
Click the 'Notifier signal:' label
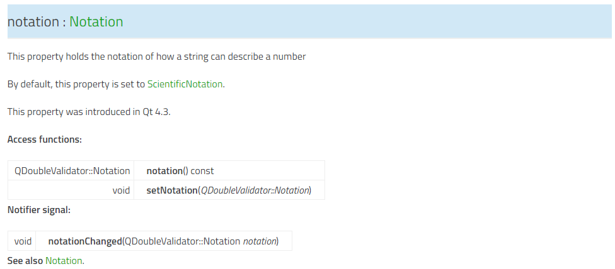click(x=38, y=210)
